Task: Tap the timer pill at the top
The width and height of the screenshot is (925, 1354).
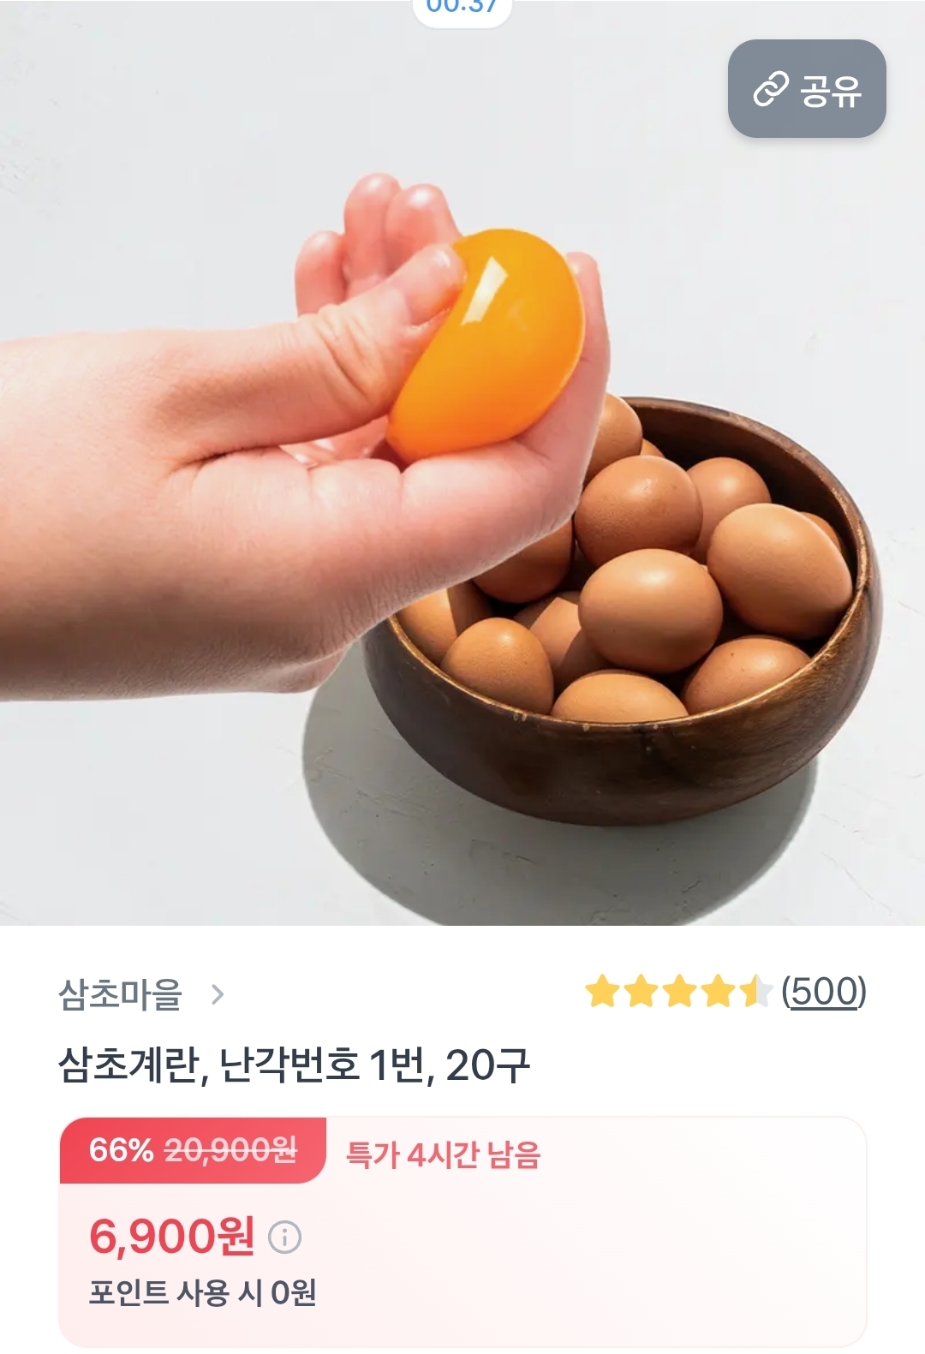Action: 462,9
